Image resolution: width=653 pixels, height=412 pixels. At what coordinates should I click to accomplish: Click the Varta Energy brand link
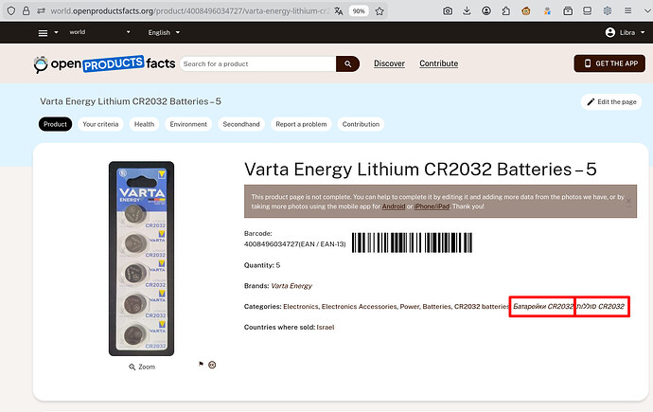coord(291,286)
